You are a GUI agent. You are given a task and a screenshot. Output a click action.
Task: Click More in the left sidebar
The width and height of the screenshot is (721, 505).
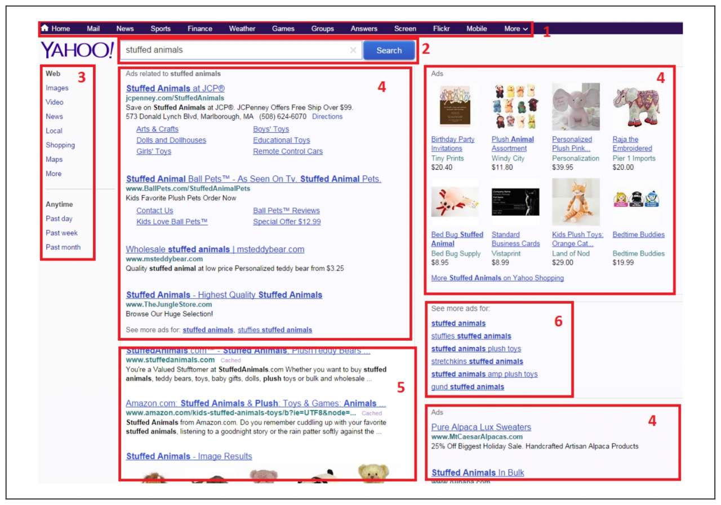point(54,174)
